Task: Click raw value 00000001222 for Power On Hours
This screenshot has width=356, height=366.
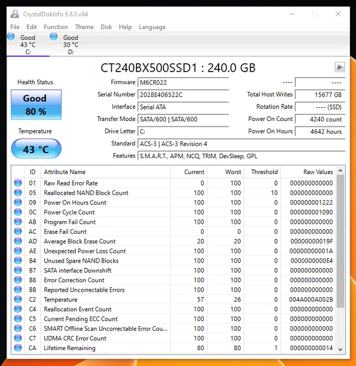Action: coord(311,202)
